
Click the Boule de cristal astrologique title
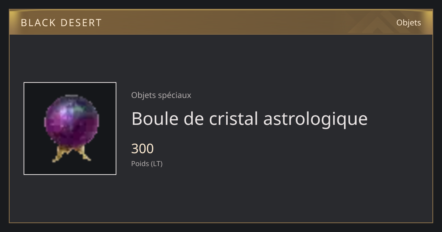pyautogui.click(x=249, y=119)
